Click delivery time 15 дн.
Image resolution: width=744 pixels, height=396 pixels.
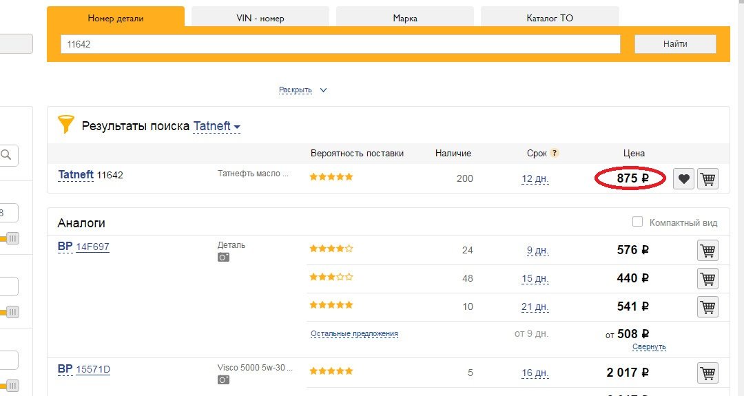(x=535, y=278)
